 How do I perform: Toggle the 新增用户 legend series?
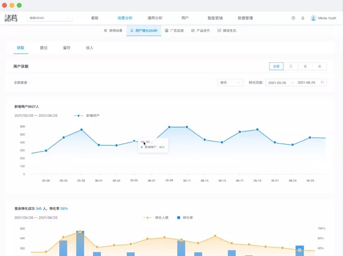[87, 116]
